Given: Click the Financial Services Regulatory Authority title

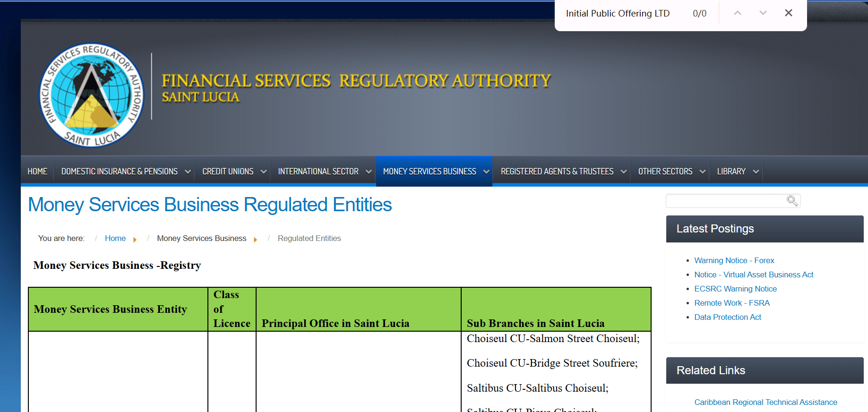Looking at the screenshot, I should (x=356, y=81).
